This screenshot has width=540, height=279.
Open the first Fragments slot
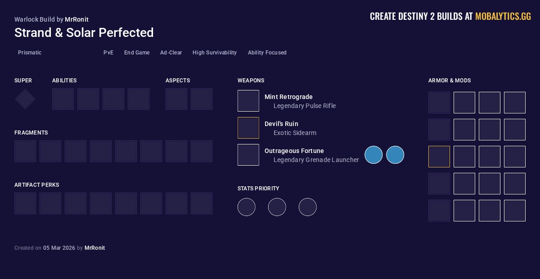pyautogui.click(x=25, y=151)
